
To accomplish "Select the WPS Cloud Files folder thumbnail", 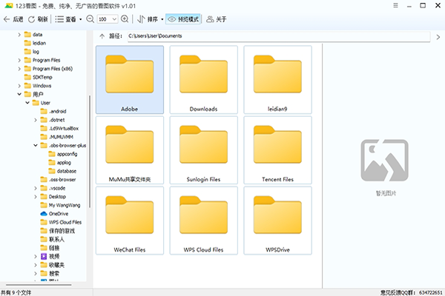I will (x=203, y=221).
